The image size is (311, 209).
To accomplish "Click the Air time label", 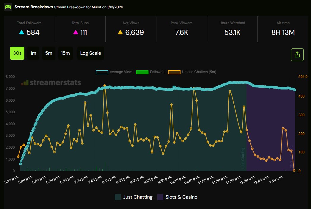I will point(283,23).
